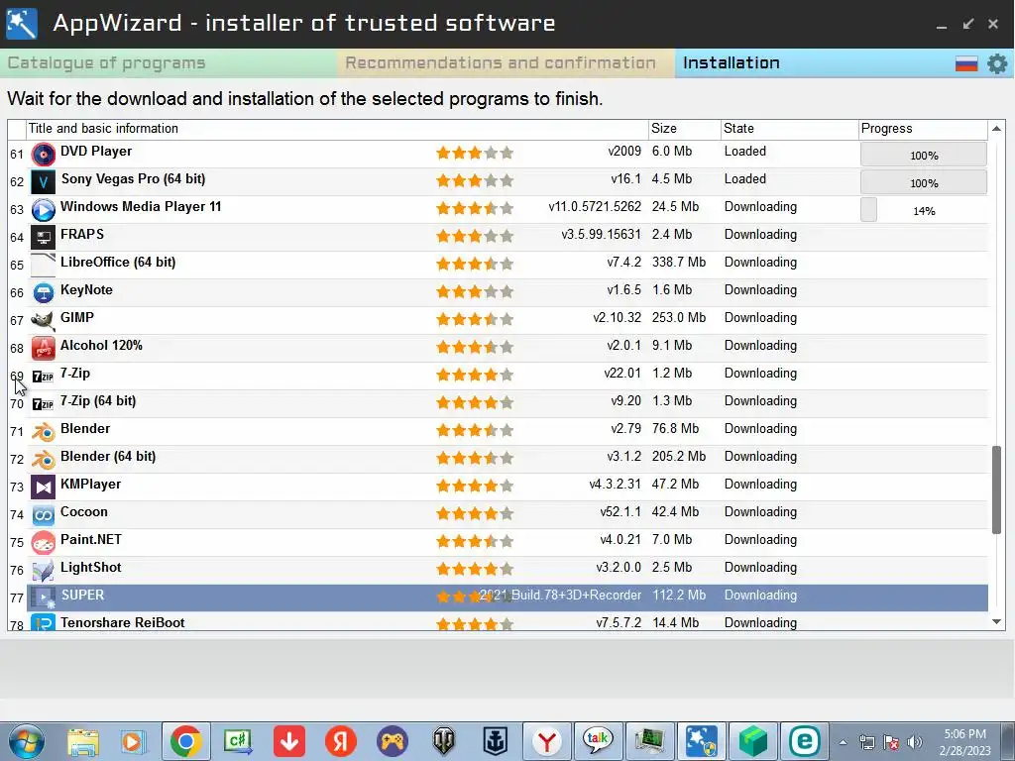Click the KMPlayer icon

pyautogui.click(x=44, y=488)
